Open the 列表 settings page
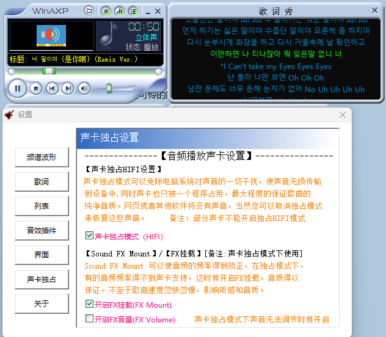The width and height of the screenshot is (386, 337). (42, 206)
